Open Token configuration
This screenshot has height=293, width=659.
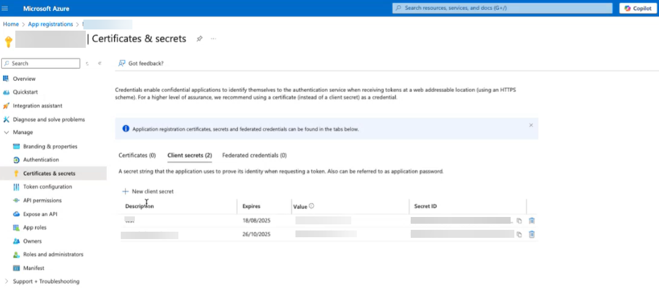point(47,186)
